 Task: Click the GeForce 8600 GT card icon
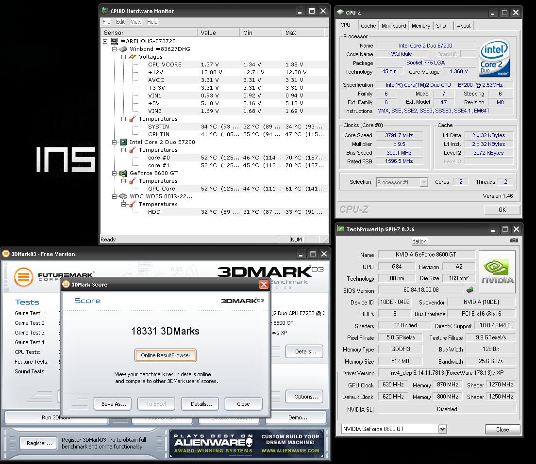coord(123,173)
